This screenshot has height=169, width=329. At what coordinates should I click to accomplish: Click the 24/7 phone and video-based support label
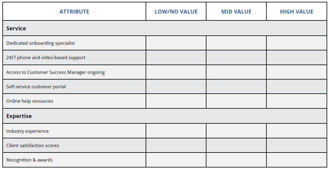[46, 58]
